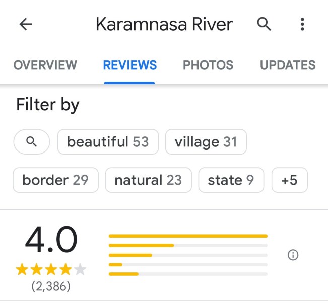This screenshot has width=328, height=303.
Task: Filter reviews mentioning "natural"
Action: tap(148, 180)
